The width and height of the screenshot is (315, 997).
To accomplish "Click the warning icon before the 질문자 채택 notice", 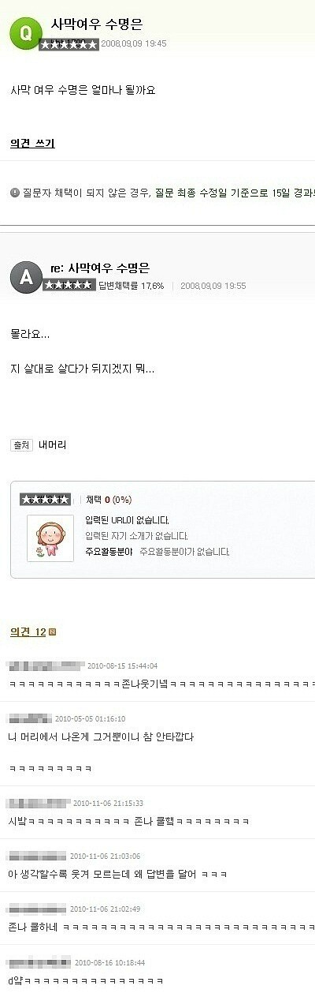I will click(14, 193).
